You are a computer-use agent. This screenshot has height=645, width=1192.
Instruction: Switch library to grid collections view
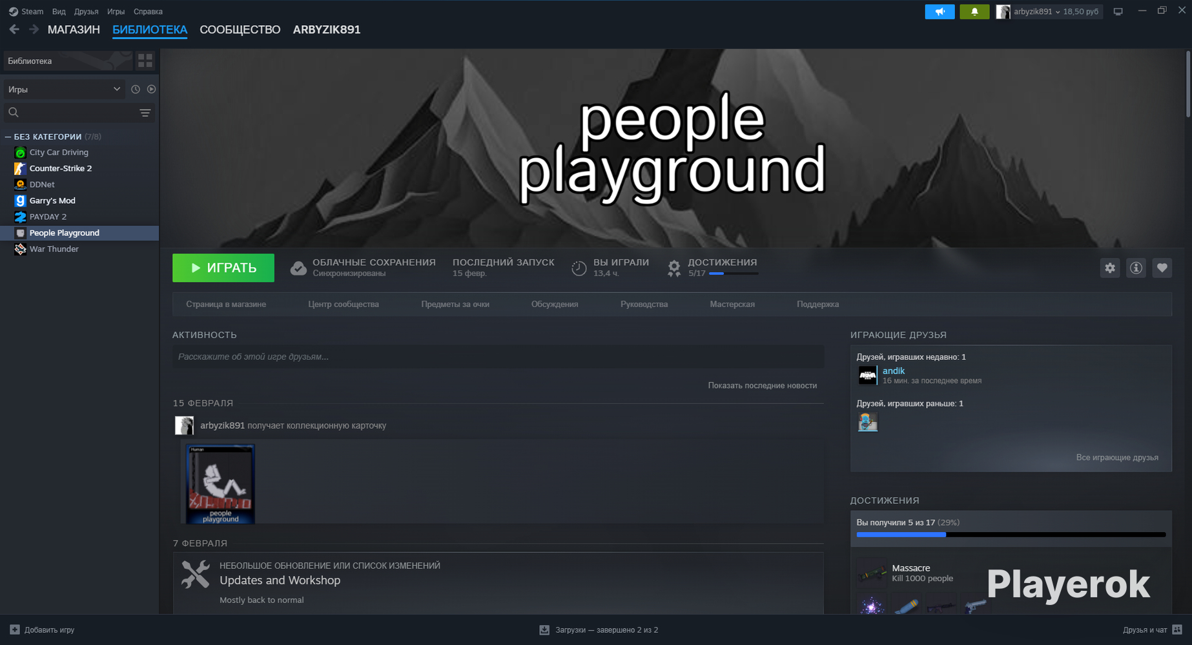[x=145, y=61]
